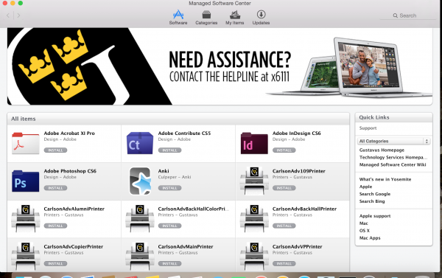Open the CarlsonAdvMainPrinter title

[x=186, y=247]
